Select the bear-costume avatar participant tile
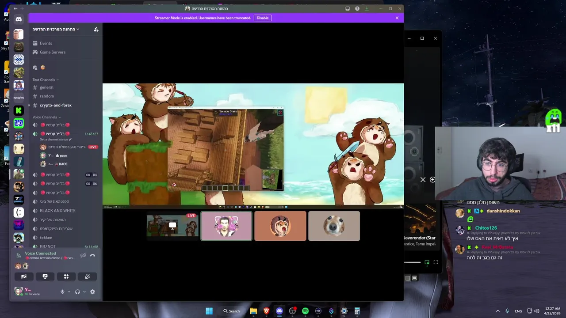 tap(280, 226)
